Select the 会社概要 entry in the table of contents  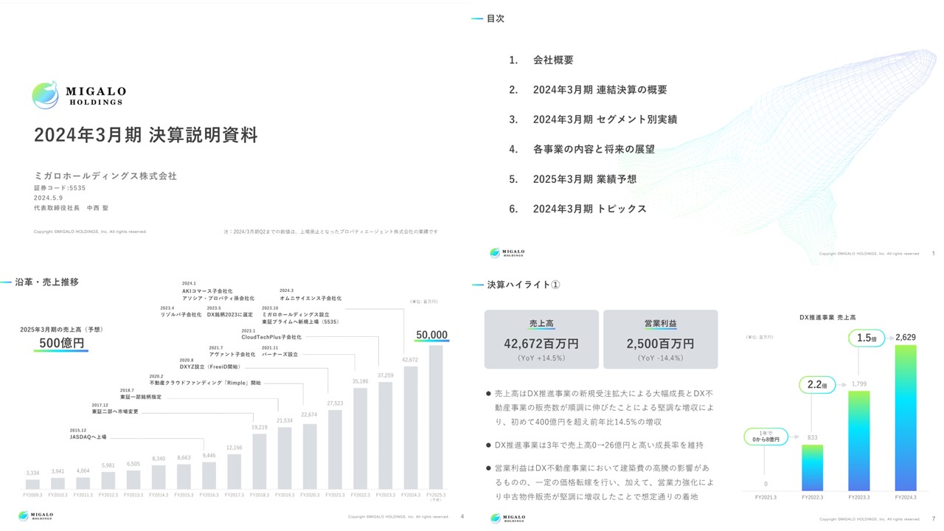click(555, 60)
